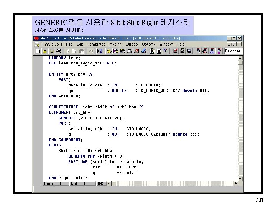Viewport: 276px width, 207px height.
Task: Click the vertical scrollbar down arrow
Action: pyautogui.click(x=240, y=179)
